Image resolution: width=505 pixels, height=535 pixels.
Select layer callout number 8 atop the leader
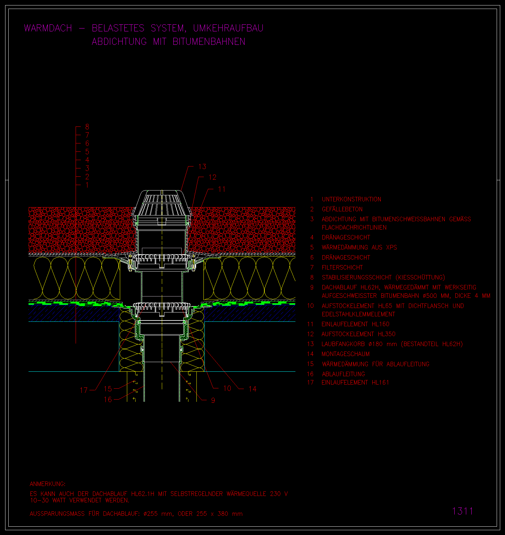(x=87, y=127)
